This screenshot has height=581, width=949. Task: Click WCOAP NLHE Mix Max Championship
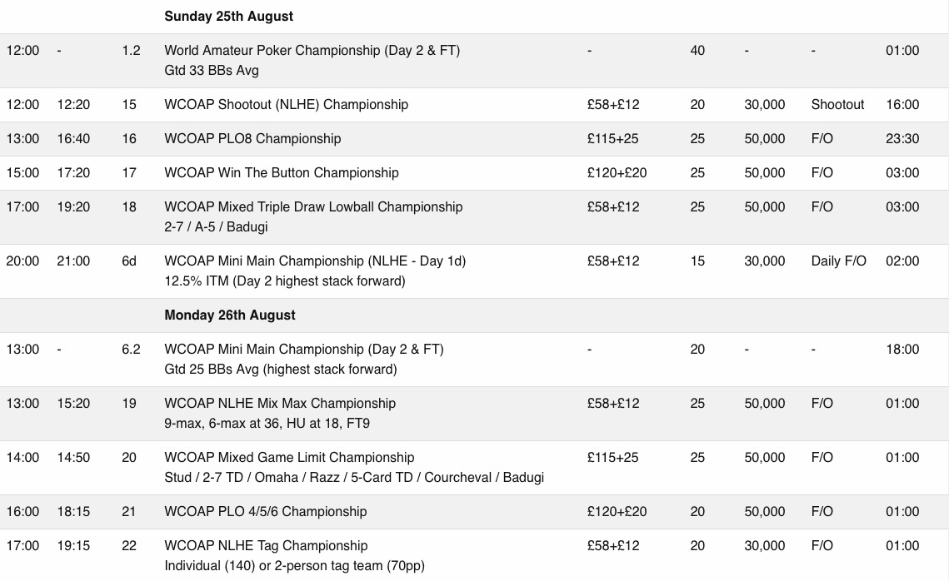(x=280, y=403)
